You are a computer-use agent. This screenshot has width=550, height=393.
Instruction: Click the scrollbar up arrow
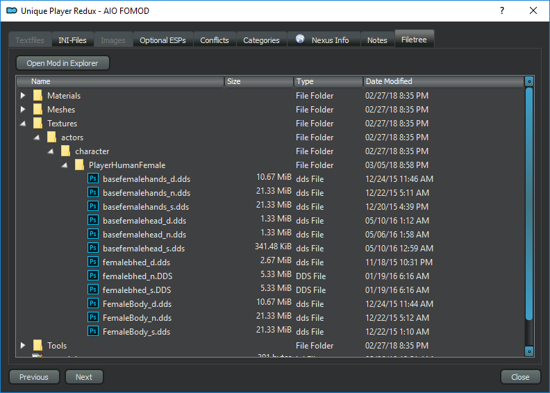click(x=529, y=81)
